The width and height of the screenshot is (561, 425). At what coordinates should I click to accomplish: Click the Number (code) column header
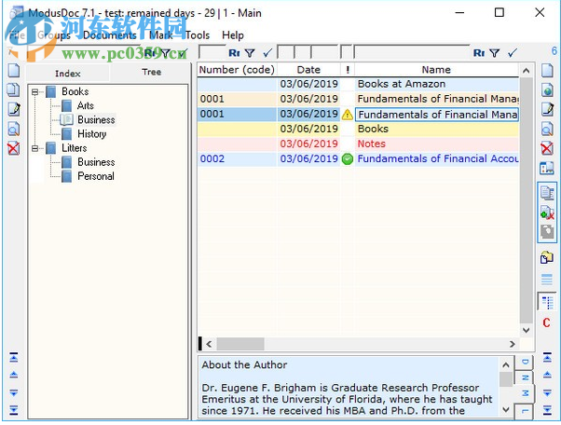coord(237,69)
